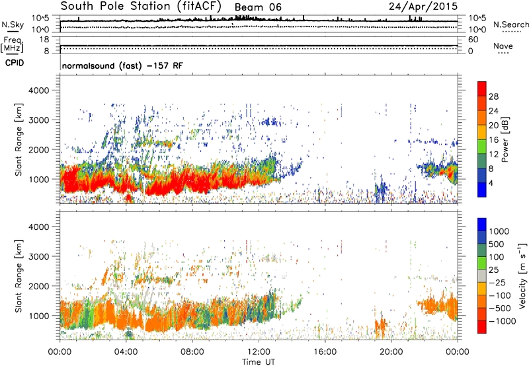This screenshot has height=366, width=529.
Task: Select the sky noise line plot panel
Action: point(259,24)
